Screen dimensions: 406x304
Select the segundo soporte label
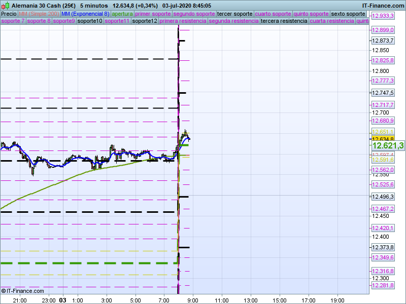pyautogui.click(x=194, y=14)
